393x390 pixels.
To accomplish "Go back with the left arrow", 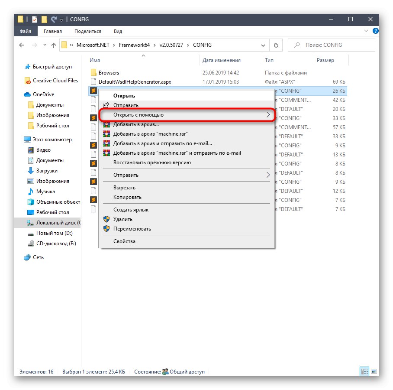I will pos(22,45).
